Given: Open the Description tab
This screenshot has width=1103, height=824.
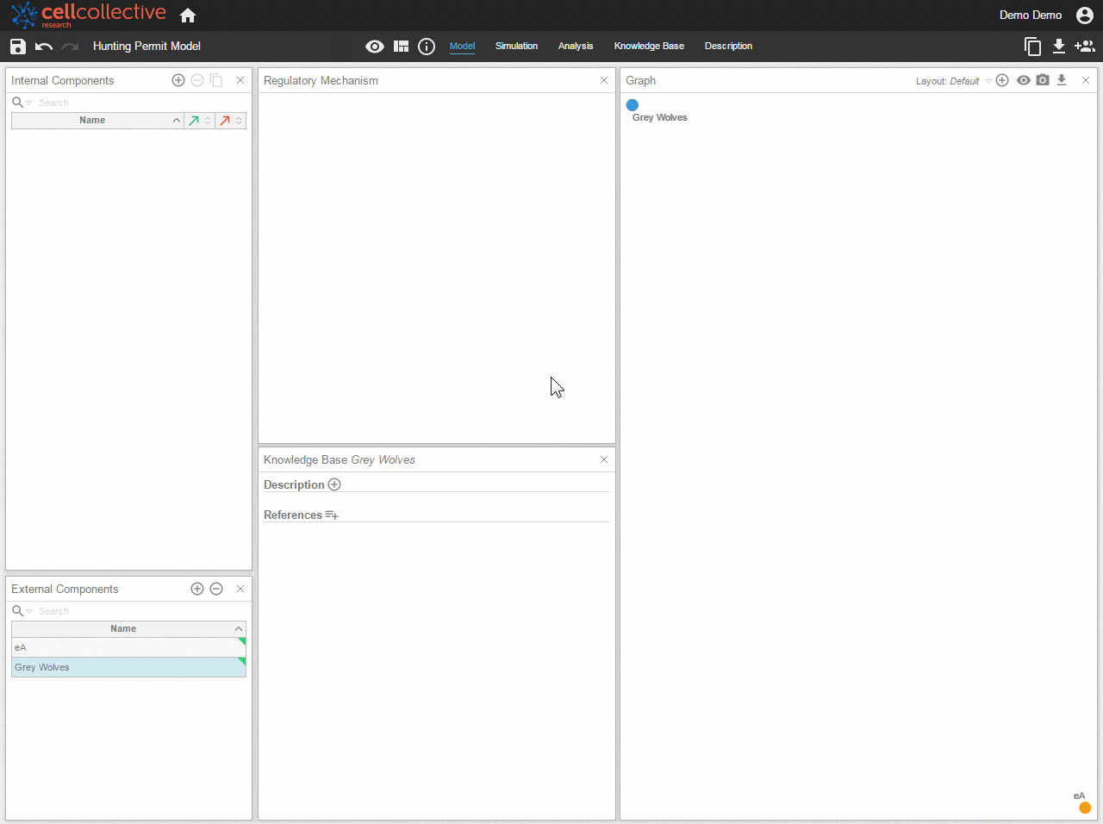Looking at the screenshot, I should pos(728,47).
